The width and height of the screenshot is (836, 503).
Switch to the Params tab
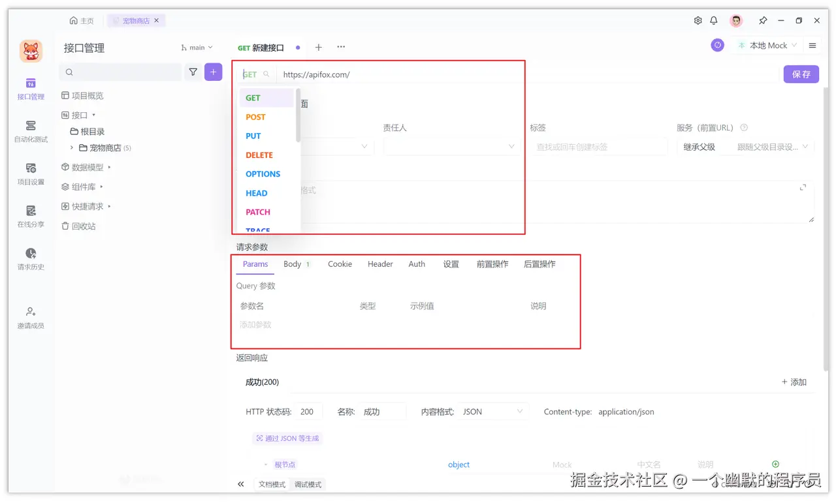(x=255, y=264)
